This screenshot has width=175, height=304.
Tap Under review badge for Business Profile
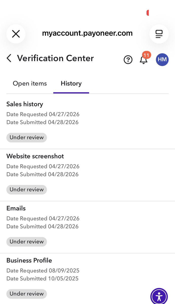[27, 294]
